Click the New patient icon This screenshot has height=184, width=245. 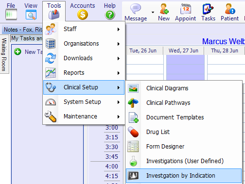pos(164,9)
